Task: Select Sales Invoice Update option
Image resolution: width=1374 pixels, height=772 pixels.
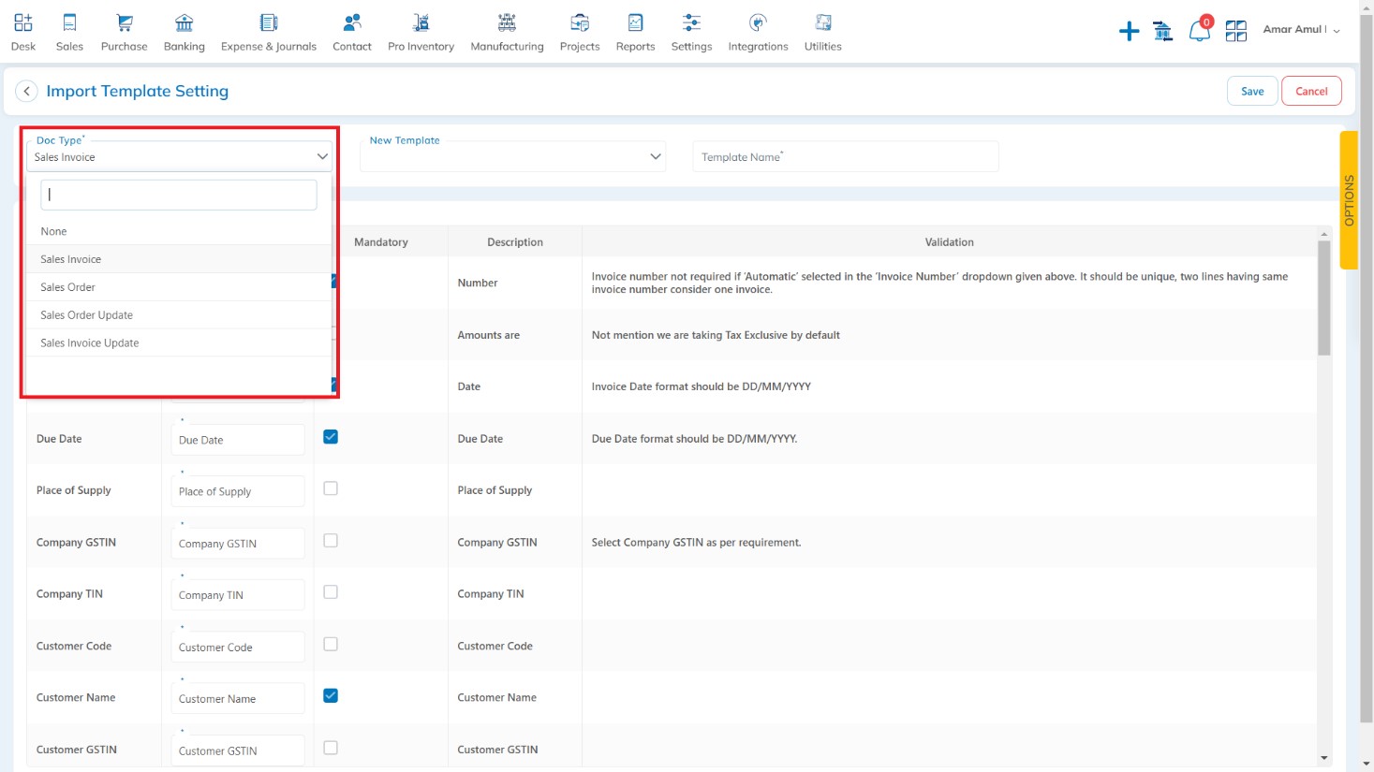Action: pyautogui.click(x=179, y=343)
